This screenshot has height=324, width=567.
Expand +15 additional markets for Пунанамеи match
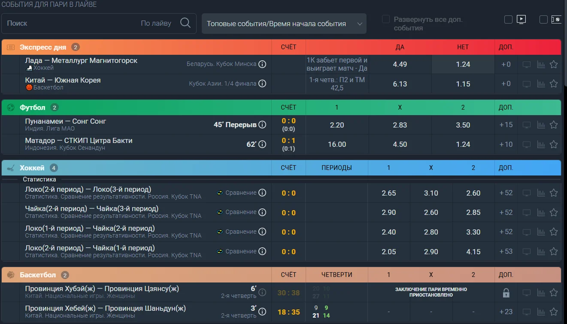(x=506, y=125)
